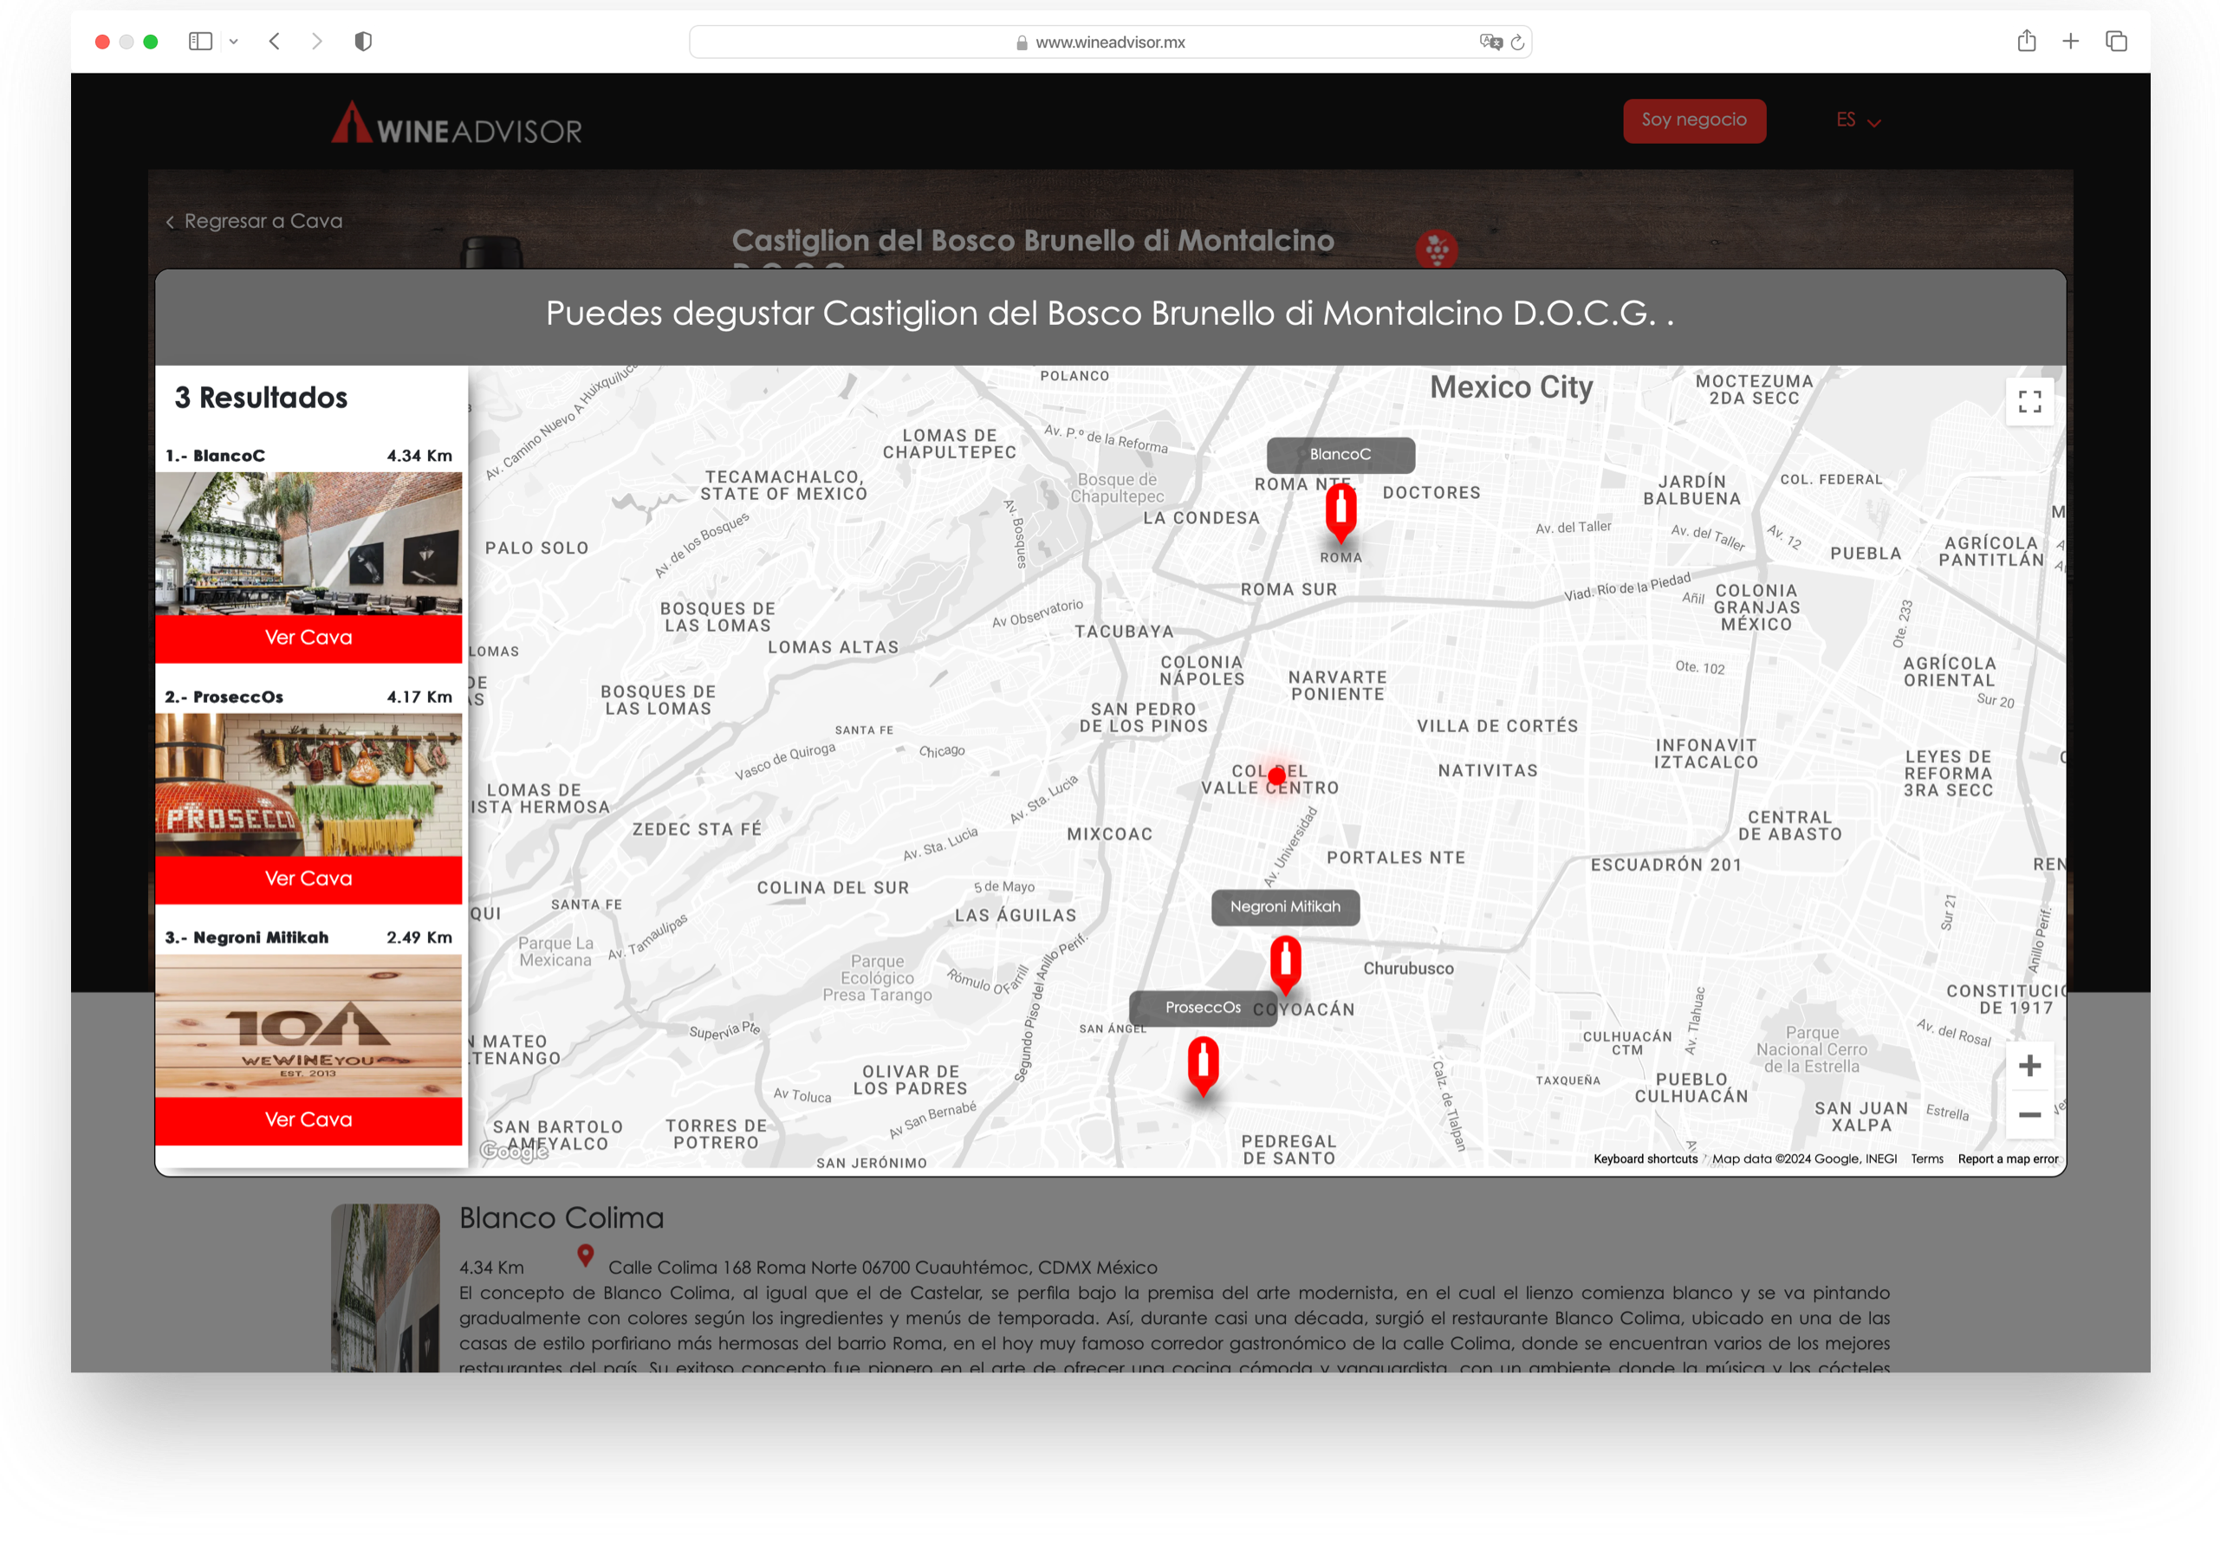Open the Safari share icon

tap(2027, 41)
